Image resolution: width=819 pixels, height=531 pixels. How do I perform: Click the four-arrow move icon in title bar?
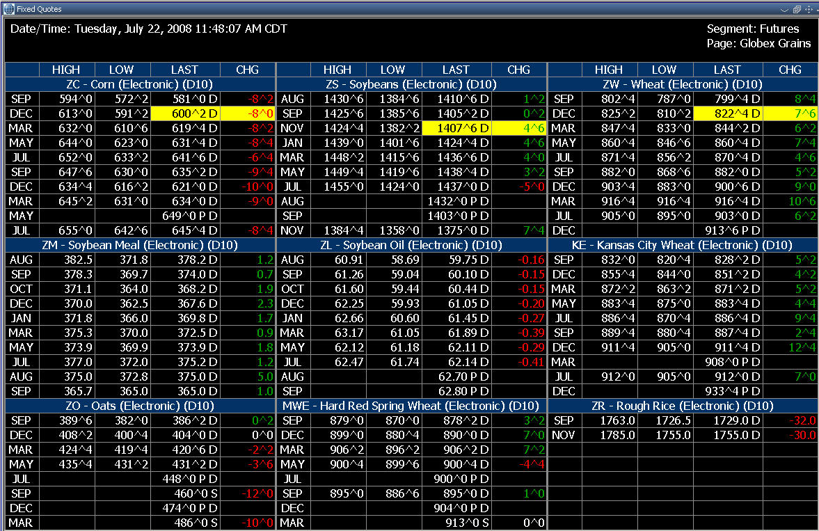pos(809,9)
